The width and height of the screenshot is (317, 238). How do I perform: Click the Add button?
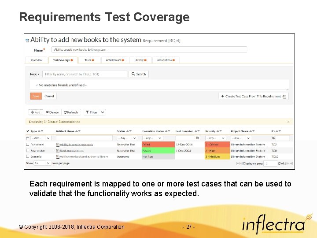(36, 112)
